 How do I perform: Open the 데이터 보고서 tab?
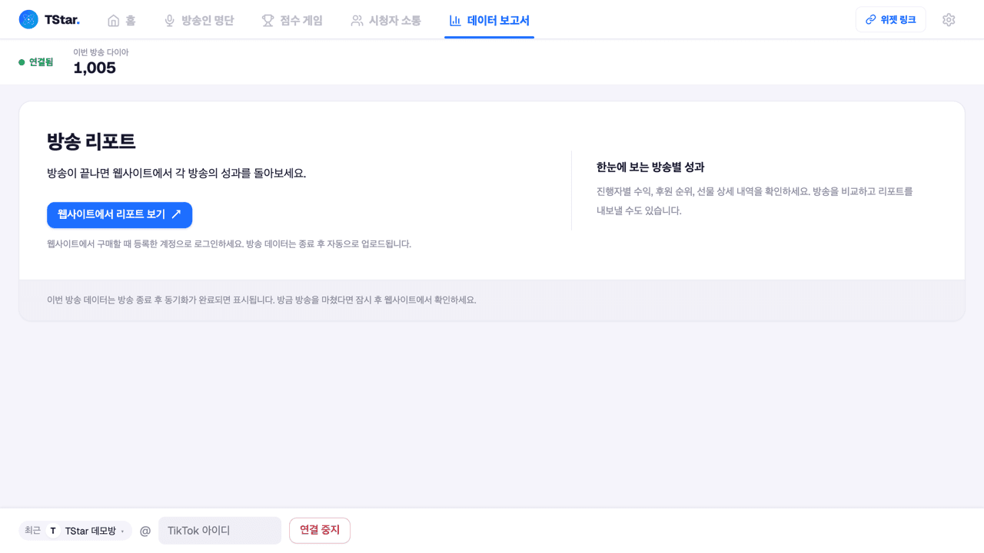coord(489,21)
